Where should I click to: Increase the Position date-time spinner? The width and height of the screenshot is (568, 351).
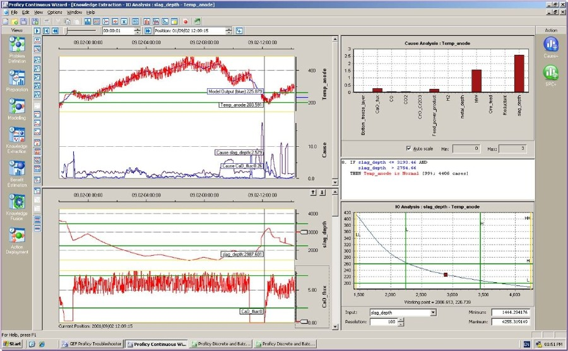tap(228, 29)
